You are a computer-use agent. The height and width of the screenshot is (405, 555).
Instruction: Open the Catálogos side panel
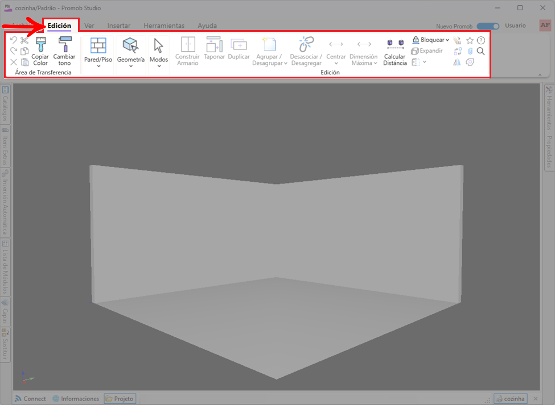[5, 103]
